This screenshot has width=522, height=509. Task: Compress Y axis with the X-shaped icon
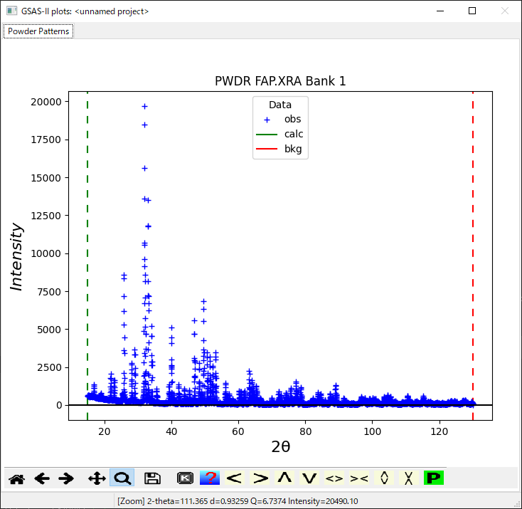(409, 478)
